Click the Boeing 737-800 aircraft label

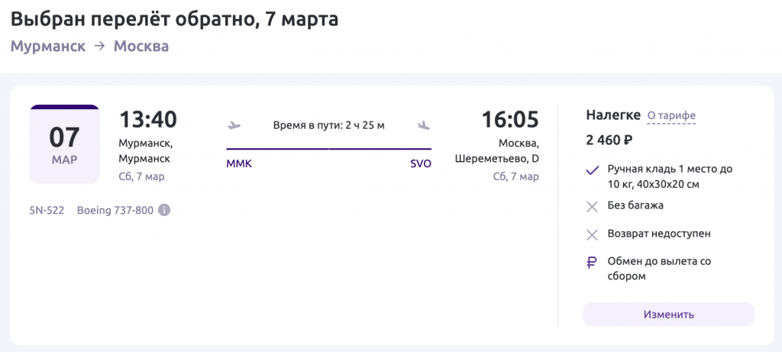tap(115, 211)
